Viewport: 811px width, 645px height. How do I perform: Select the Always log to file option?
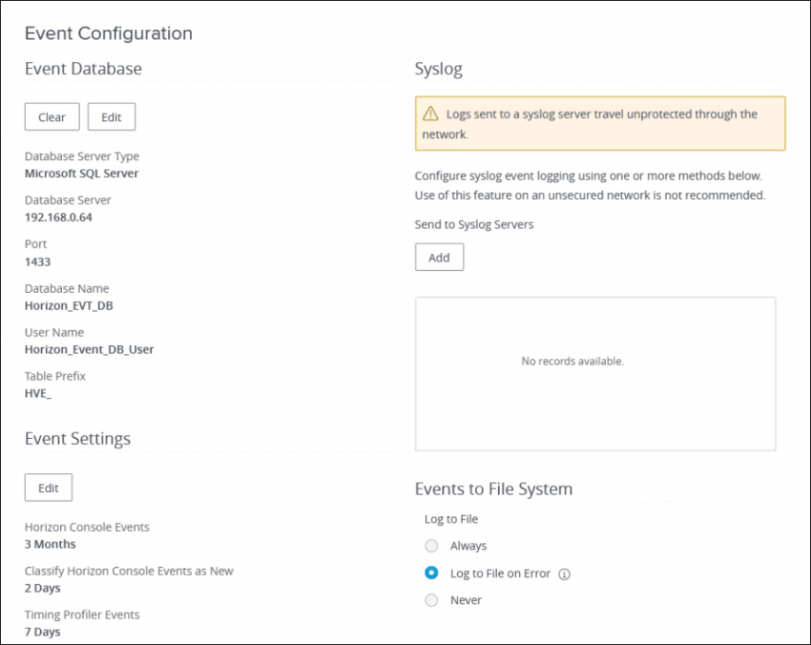tap(431, 547)
